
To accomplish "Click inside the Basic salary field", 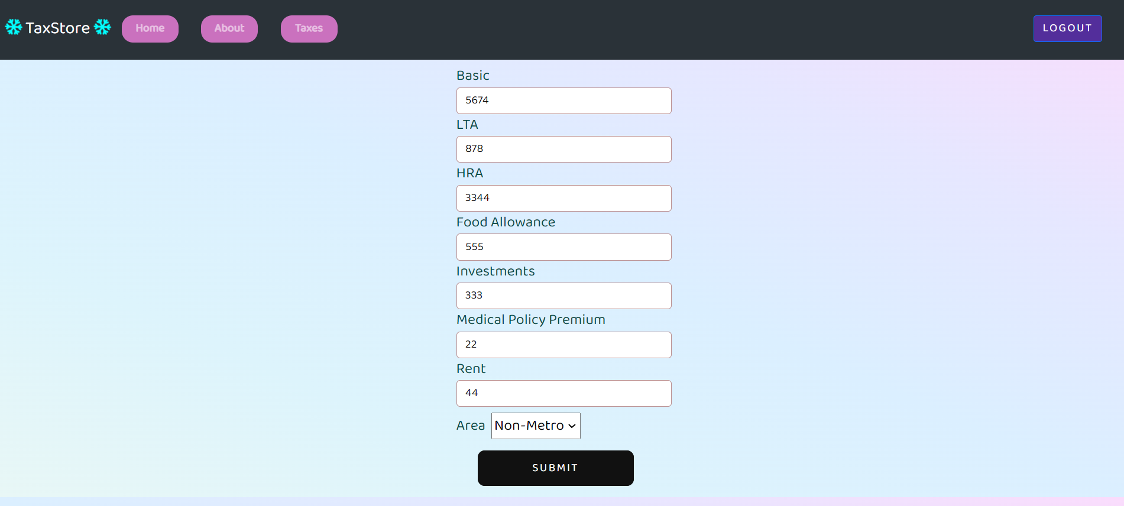I will pyautogui.click(x=563, y=100).
